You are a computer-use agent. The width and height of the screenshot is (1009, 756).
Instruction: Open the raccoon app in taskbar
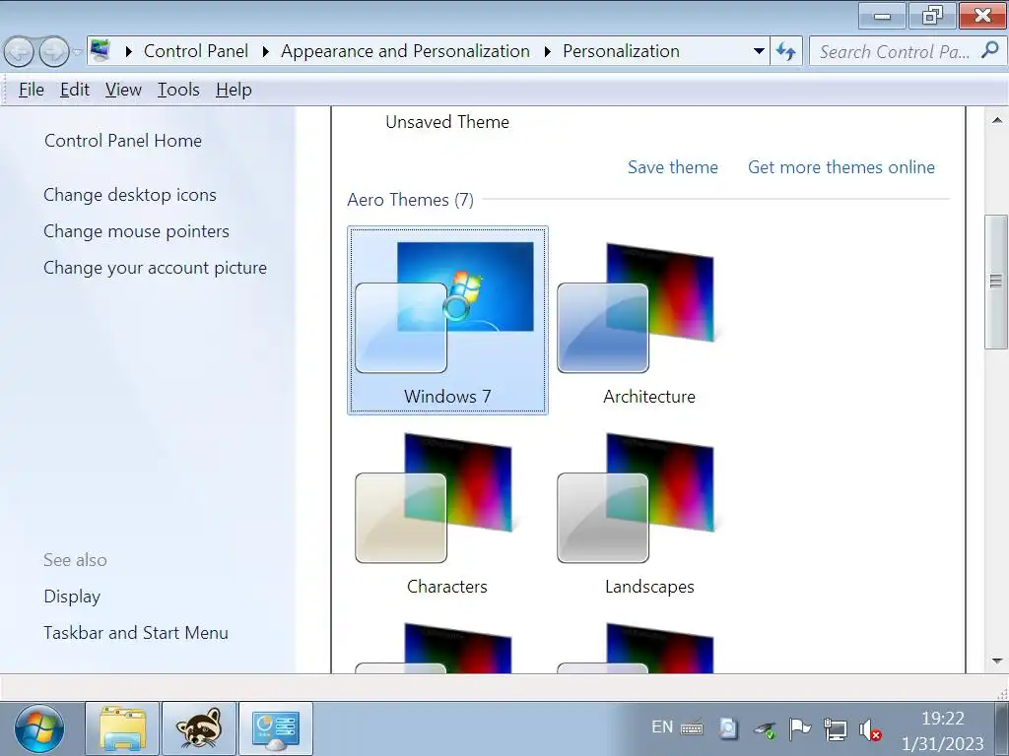pyautogui.click(x=199, y=728)
